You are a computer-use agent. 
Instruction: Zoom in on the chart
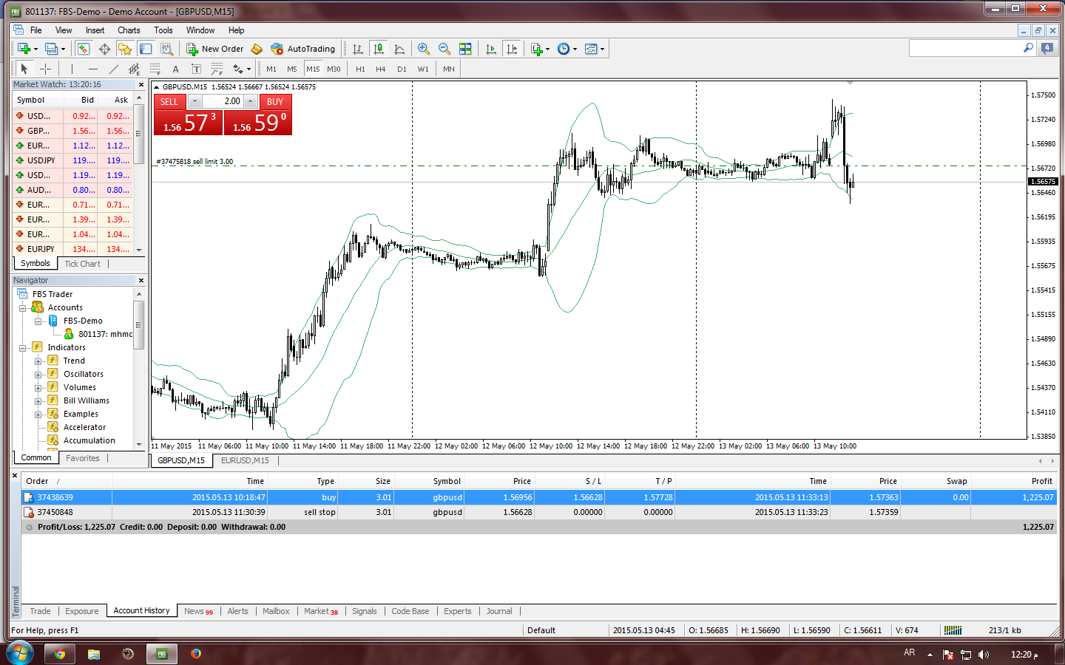tap(424, 49)
